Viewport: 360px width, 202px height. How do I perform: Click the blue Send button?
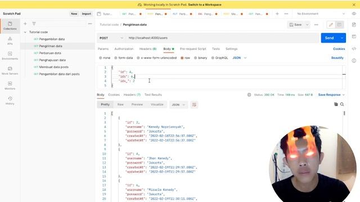coord(330,38)
